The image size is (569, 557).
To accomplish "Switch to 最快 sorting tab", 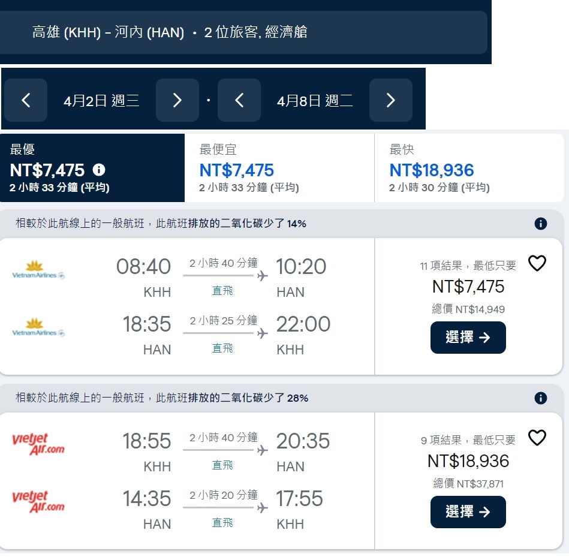I will (469, 168).
